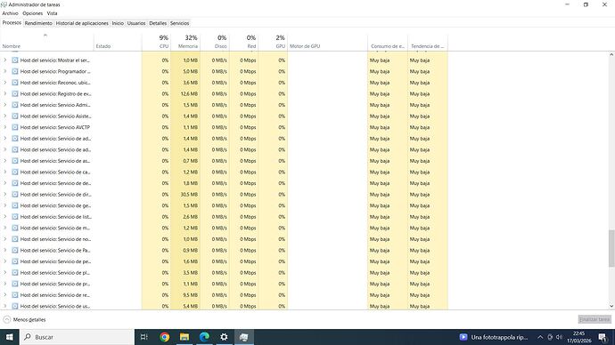Click the gear icon of Host del servicio: Mostrar el ser...

tap(15, 60)
